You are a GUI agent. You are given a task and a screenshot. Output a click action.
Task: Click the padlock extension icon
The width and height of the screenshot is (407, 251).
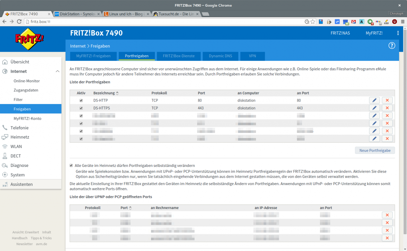pyautogui.click(x=329, y=22)
